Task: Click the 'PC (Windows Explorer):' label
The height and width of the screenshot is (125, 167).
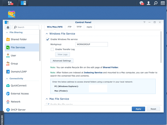Action: tap(66, 86)
